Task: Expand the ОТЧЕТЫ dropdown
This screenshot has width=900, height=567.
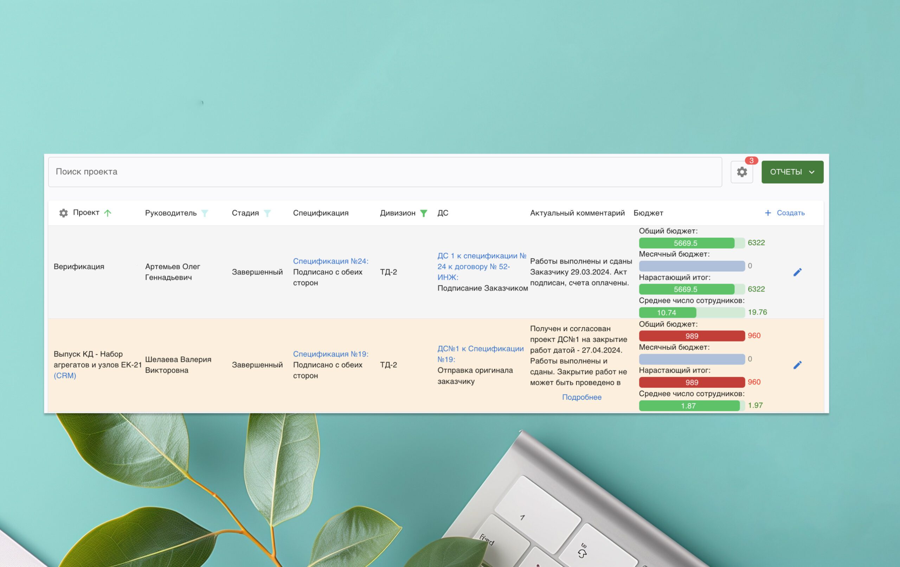Action: pos(792,172)
